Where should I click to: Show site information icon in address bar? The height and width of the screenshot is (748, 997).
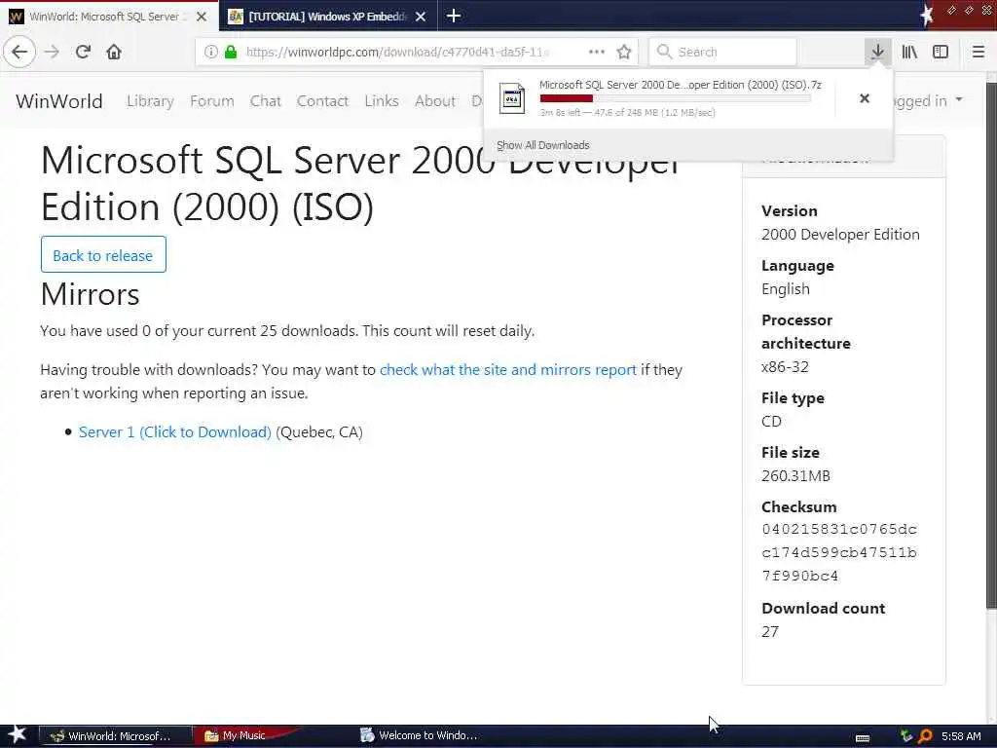pos(211,52)
